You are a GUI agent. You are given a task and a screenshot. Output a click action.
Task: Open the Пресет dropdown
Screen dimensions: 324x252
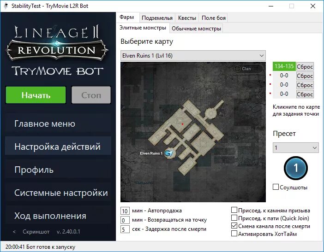(x=296, y=148)
